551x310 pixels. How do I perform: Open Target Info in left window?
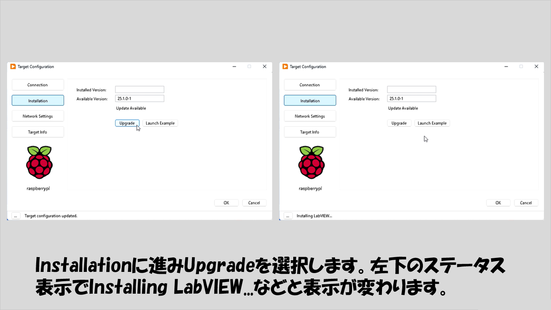coord(38,132)
